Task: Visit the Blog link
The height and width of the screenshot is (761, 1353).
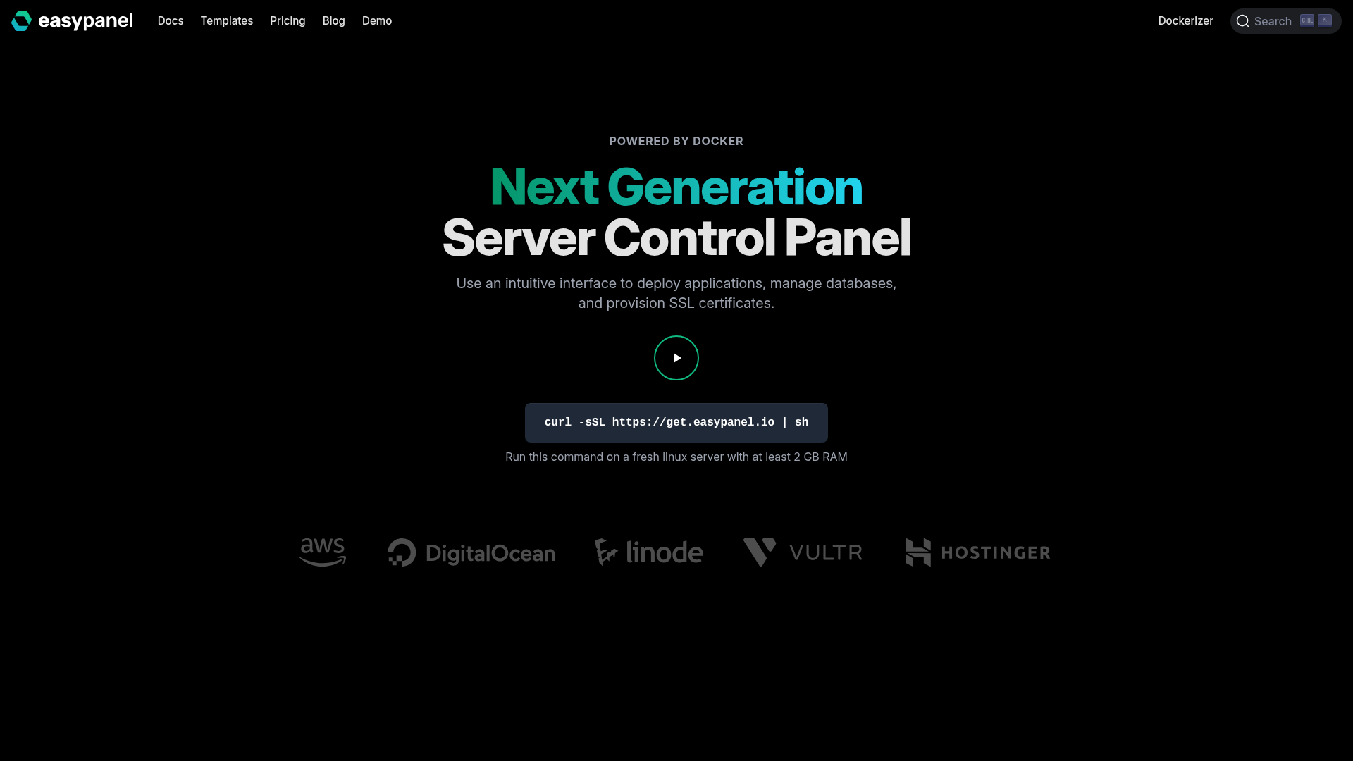Action: [x=334, y=21]
